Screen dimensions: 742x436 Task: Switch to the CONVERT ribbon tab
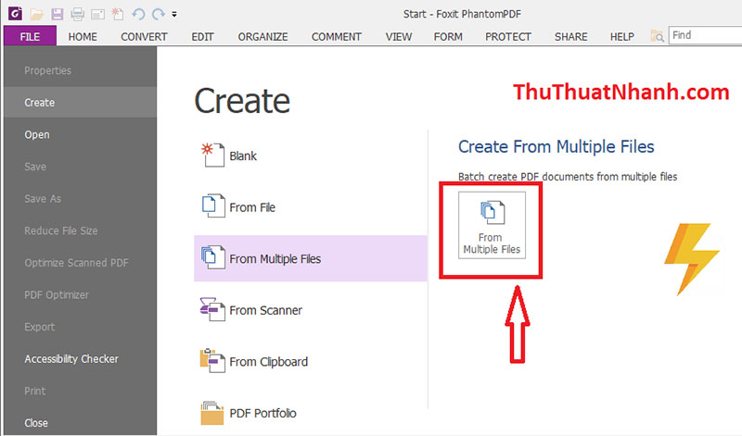pyautogui.click(x=144, y=36)
